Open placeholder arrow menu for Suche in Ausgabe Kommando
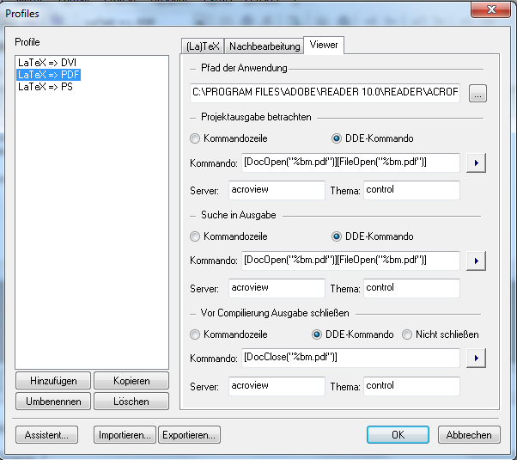The width and height of the screenshot is (517, 460). 476,261
